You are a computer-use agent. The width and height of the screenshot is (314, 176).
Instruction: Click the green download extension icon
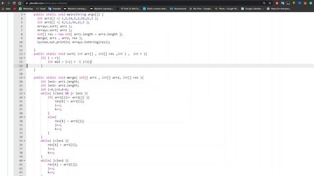pos(294,3)
